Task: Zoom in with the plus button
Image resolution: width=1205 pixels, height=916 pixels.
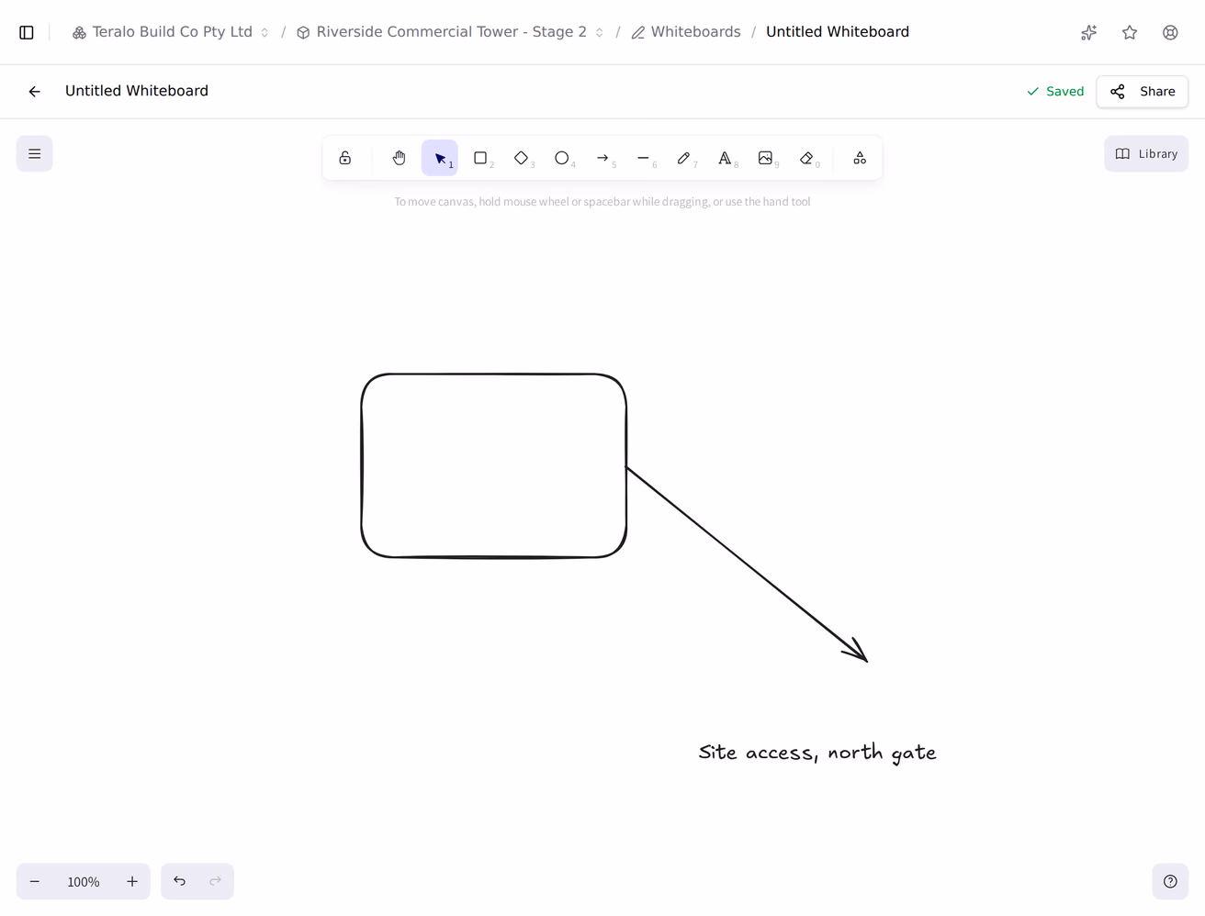Action: (x=132, y=882)
